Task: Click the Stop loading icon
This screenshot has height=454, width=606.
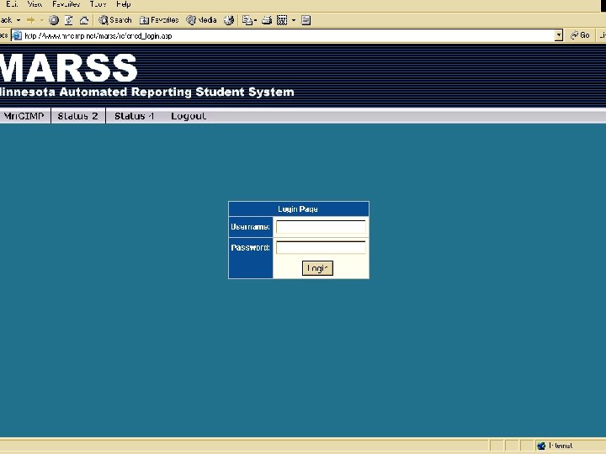Action: coord(54,20)
